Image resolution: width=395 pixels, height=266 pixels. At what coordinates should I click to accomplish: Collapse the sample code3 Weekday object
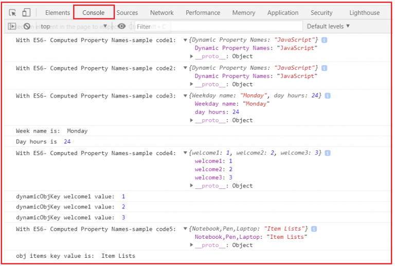pos(185,96)
